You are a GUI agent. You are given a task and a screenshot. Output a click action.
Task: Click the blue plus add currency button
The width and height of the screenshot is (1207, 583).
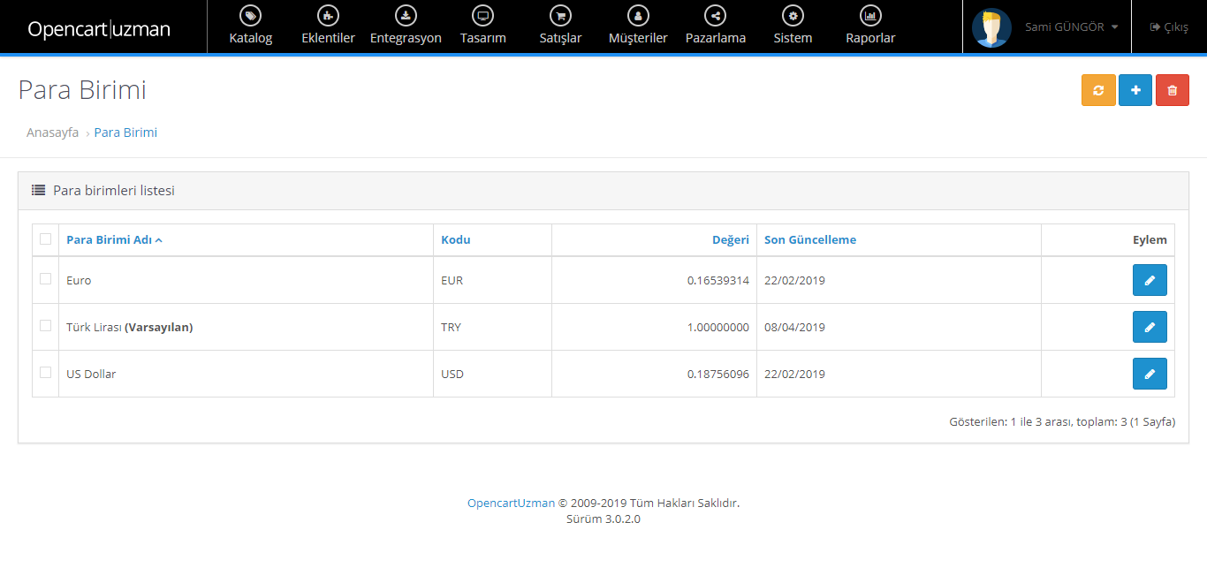[x=1135, y=90]
